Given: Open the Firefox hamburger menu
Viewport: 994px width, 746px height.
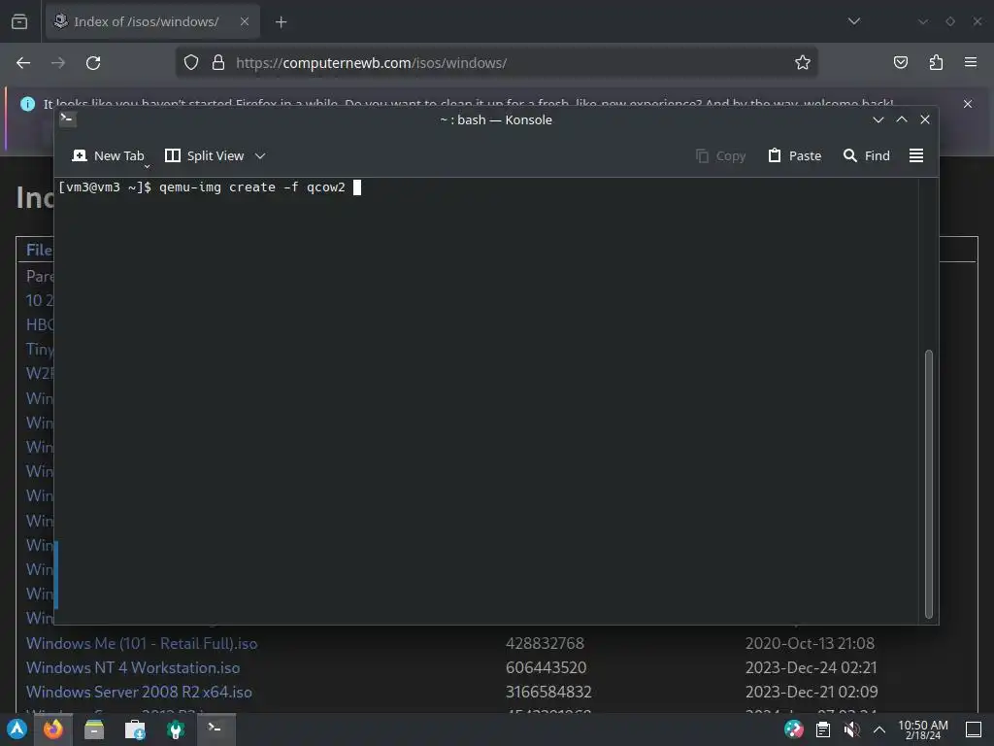Looking at the screenshot, I should (x=971, y=62).
